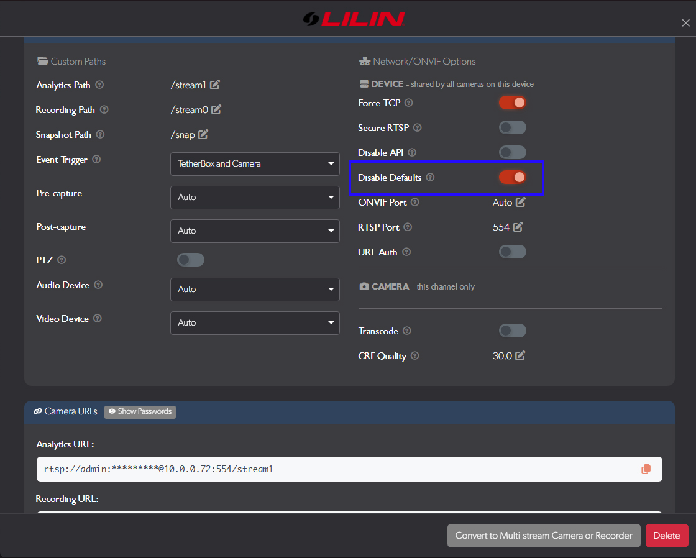
Task: Show help for Force TCP
Action: click(409, 103)
